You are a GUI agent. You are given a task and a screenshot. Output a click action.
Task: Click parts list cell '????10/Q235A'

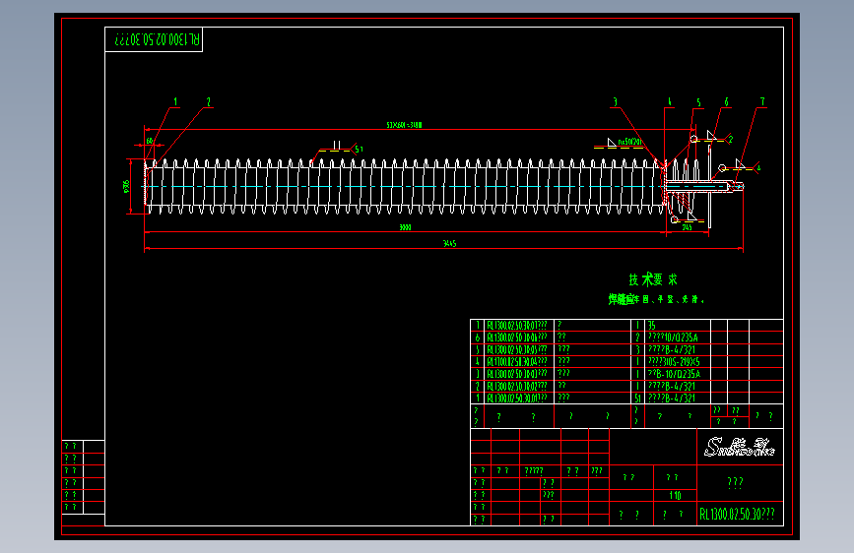[673, 338]
